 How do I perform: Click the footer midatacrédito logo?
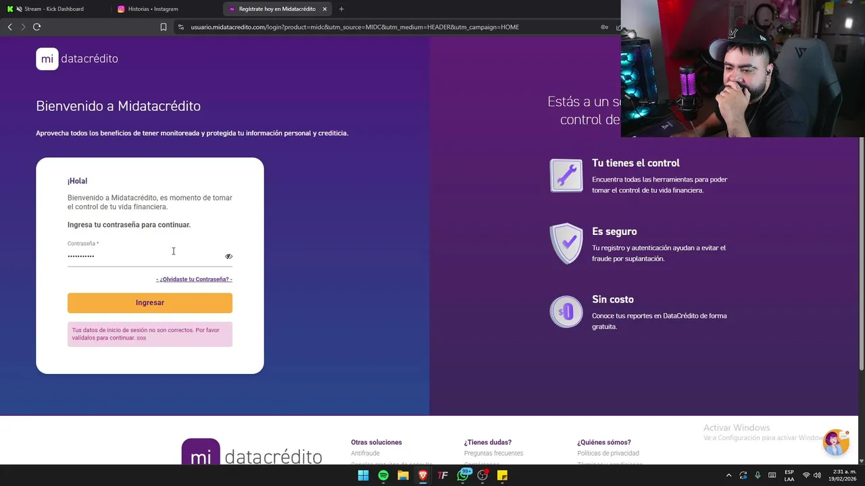click(251, 452)
